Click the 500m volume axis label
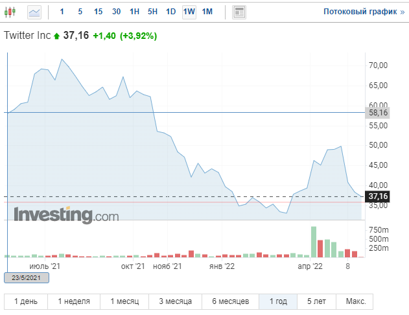The width and height of the screenshot is (409, 315). pyautogui.click(x=379, y=239)
